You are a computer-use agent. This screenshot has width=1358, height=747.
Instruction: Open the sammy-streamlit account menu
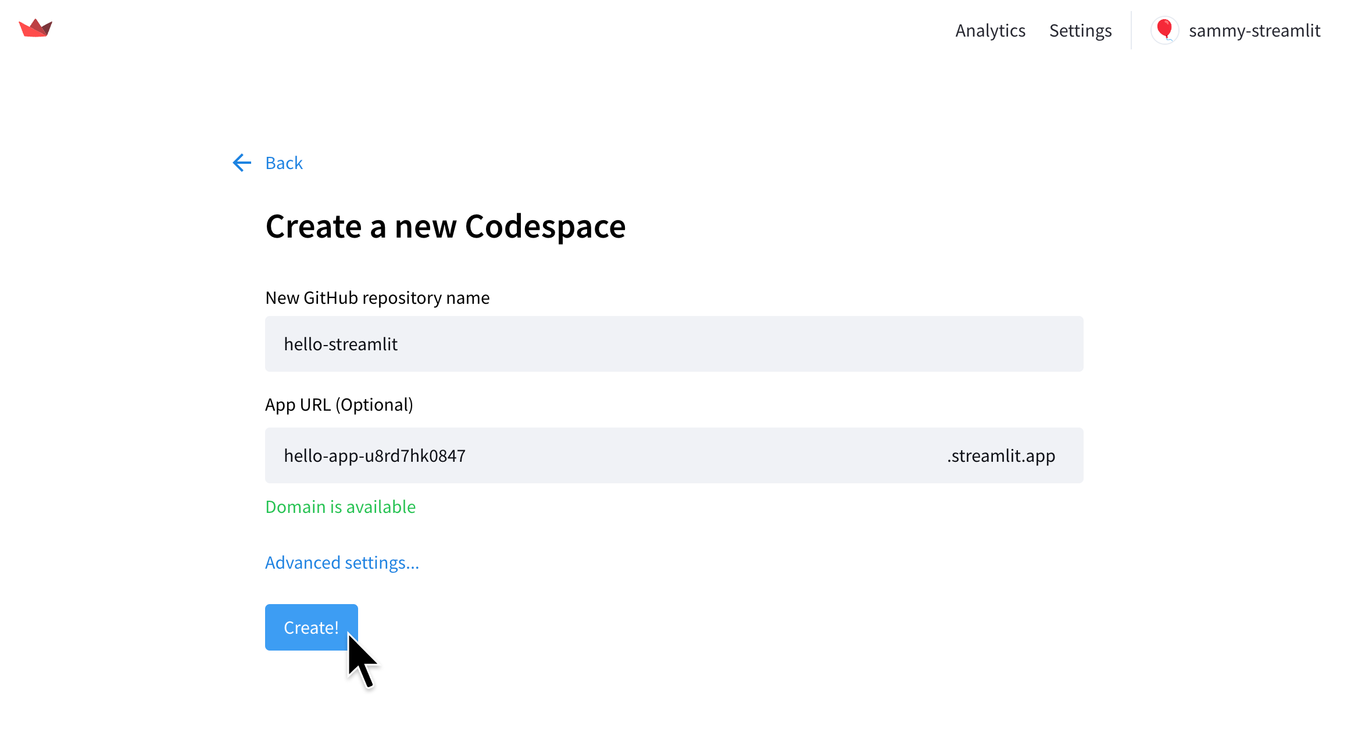(1254, 30)
